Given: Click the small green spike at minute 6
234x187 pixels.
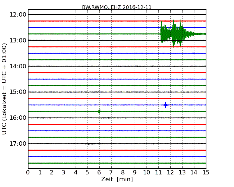Looking at the screenshot, I should coord(99,111).
